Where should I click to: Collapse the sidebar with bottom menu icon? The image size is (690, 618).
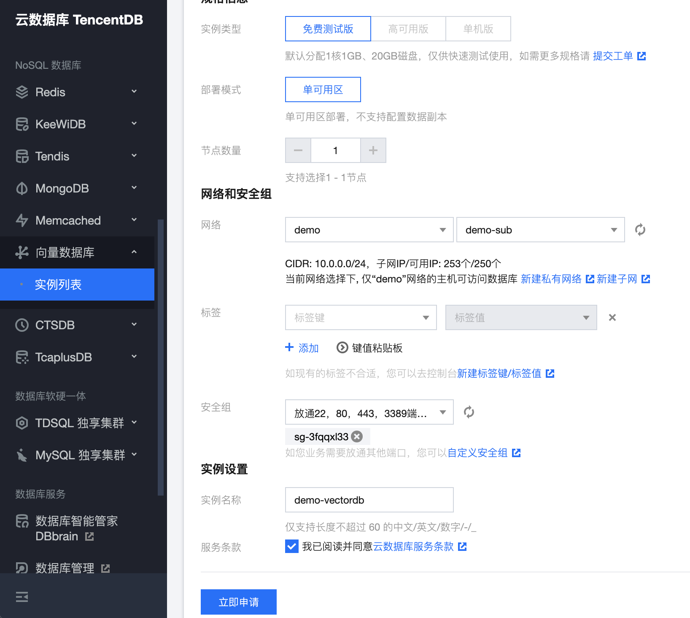(22, 597)
